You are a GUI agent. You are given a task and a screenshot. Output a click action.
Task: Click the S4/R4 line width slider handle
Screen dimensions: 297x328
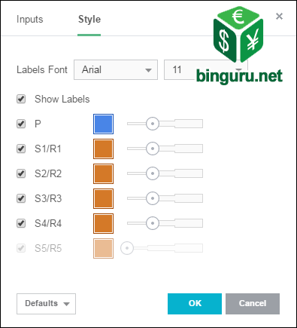tap(153, 223)
